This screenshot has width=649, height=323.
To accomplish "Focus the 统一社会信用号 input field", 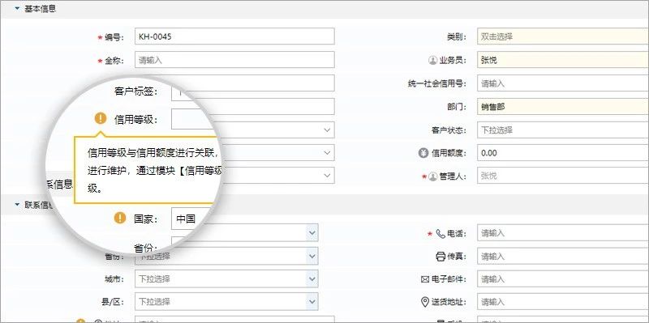I will (563, 83).
